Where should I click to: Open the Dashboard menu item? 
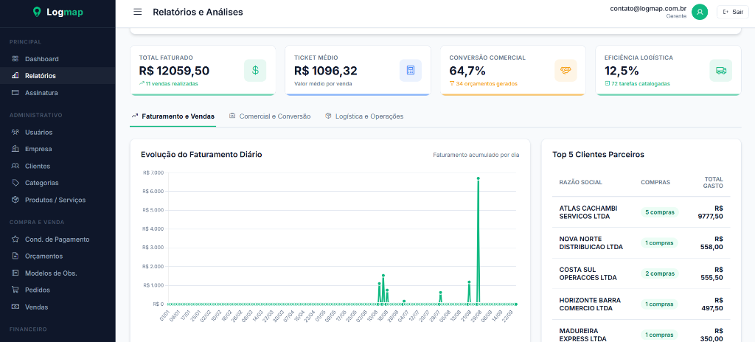click(58, 59)
